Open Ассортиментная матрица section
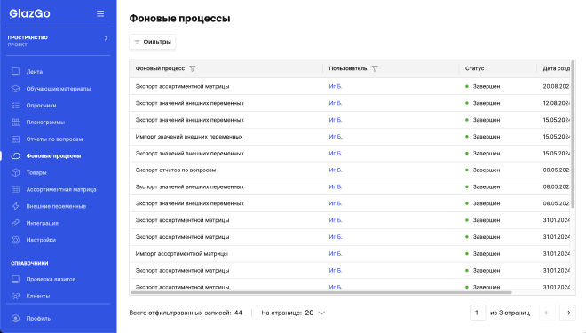Screen dimensions: 586x333 point(61,189)
